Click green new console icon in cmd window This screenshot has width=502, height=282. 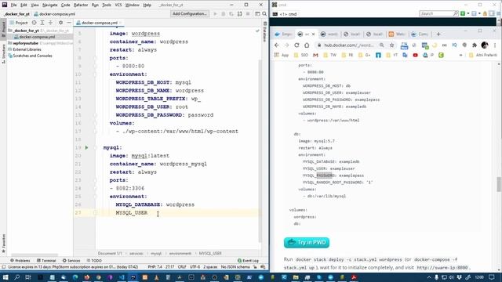463,13
